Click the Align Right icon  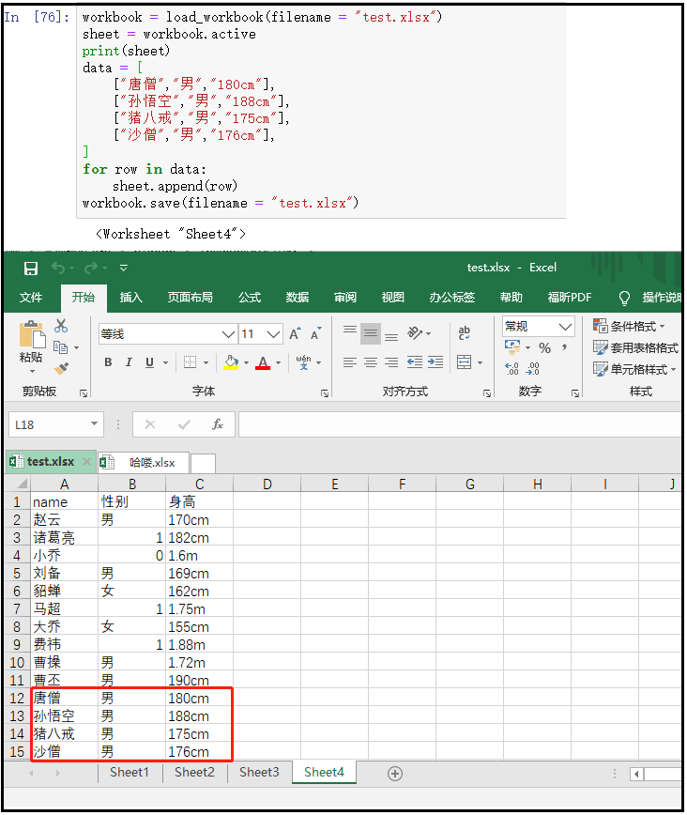(391, 362)
